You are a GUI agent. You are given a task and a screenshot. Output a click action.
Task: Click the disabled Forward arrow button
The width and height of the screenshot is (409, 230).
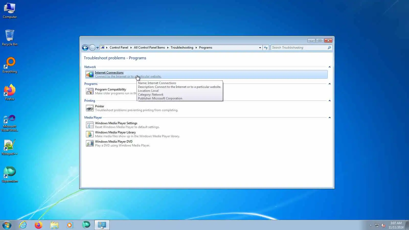(x=92, y=48)
